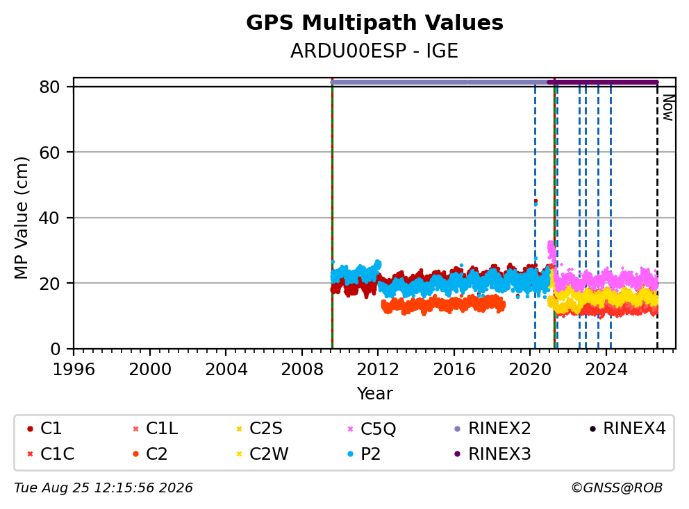
Task: Click the ARDU00ESP - IGE subtitle
Action: pyautogui.click(x=374, y=51)
